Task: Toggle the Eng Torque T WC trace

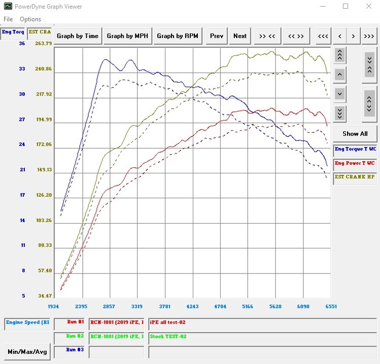Action: pyautogui.click(x=355, y=149)
